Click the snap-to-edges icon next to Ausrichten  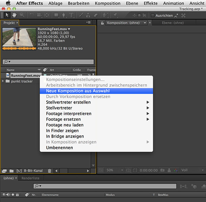(x=176, y=16)
